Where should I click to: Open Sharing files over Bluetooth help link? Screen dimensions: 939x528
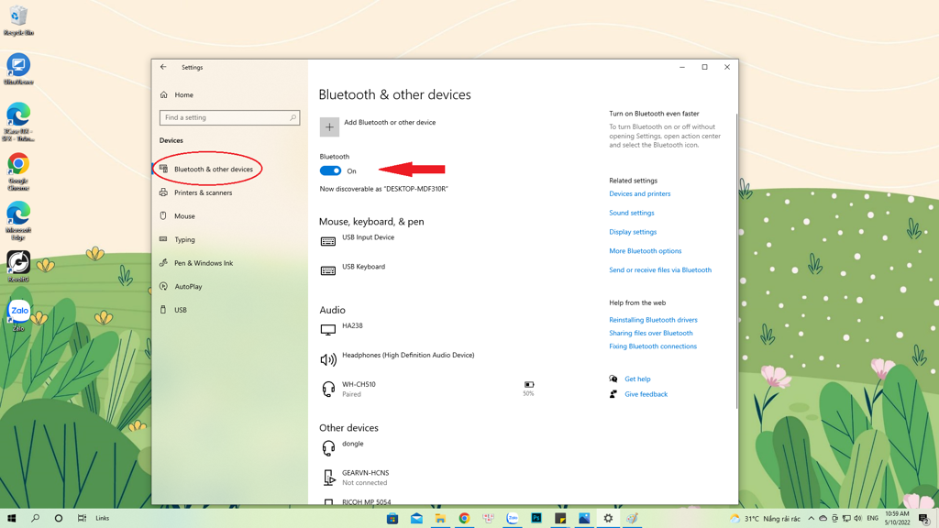(x=651, y=334)
